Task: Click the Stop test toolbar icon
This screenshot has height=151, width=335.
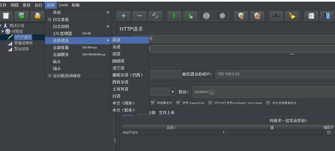Action: coord(206,16)
